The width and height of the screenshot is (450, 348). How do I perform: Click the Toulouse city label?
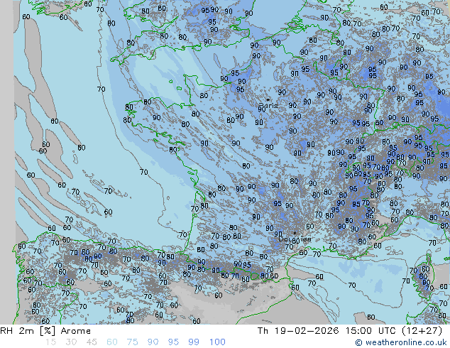(x=295, y=239)
